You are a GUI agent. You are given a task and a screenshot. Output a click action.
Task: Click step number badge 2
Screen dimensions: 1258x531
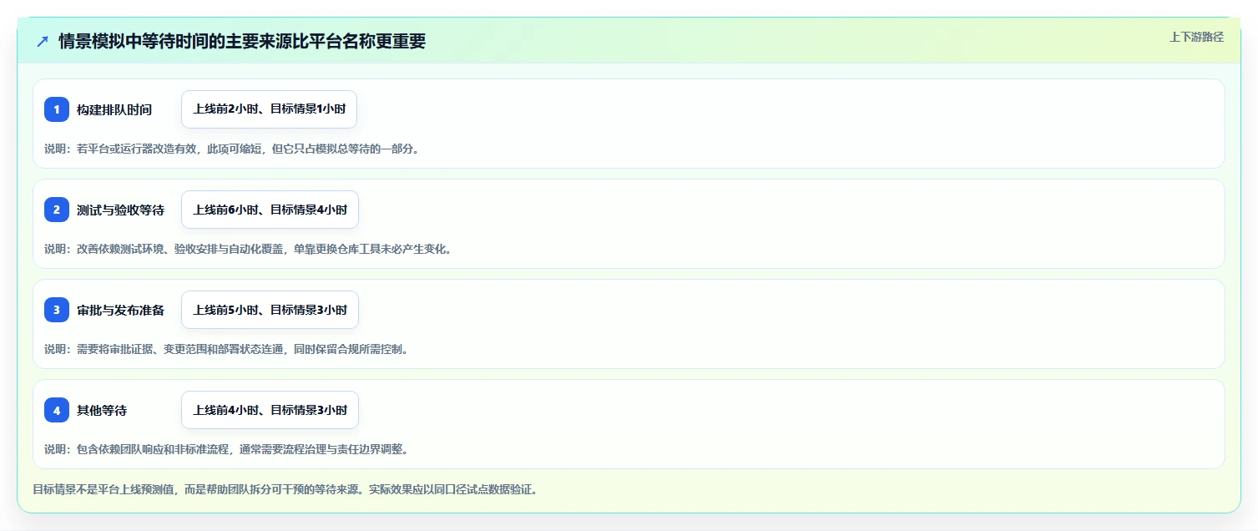point(57,210)
